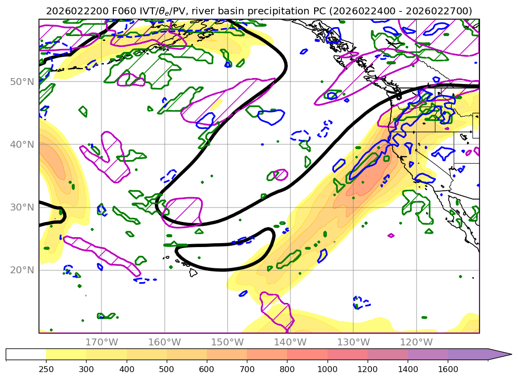Click the 50°N latitude axis label

(23, 82)
